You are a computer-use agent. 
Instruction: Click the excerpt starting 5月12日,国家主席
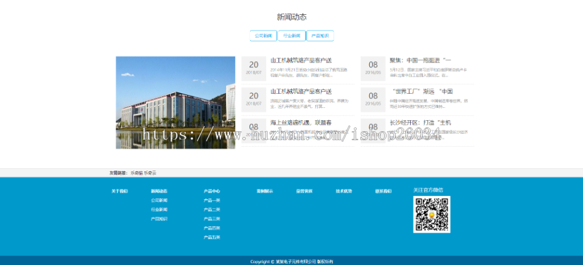tap(429, 72)
